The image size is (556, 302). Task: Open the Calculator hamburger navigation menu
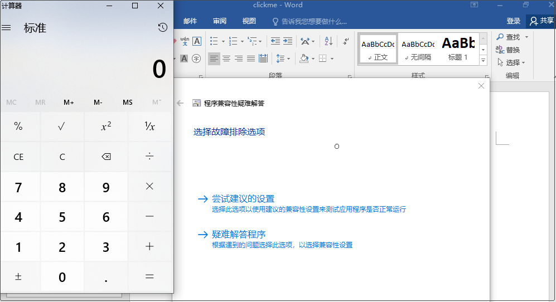click(6, 28)
